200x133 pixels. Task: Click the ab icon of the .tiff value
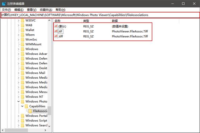56,36
